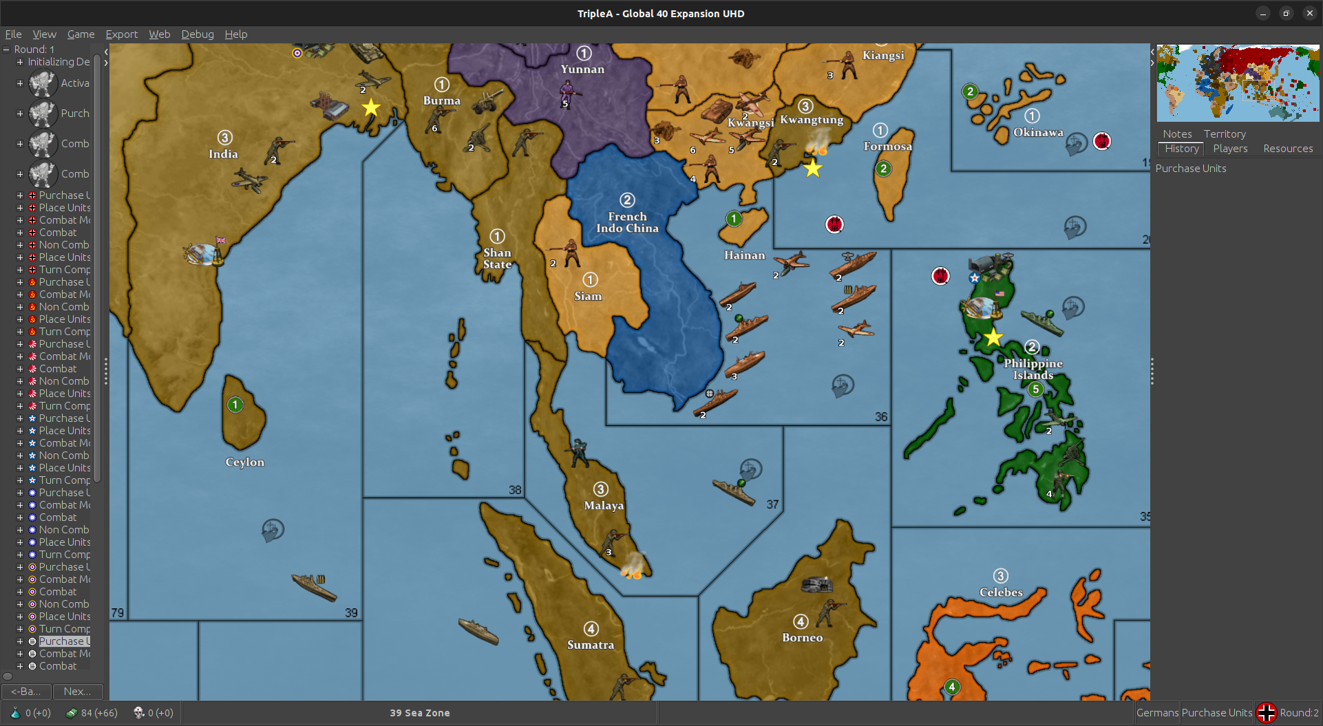Click the infantry soldier on Borneo
1323x726 pixels.
(831, 613)
